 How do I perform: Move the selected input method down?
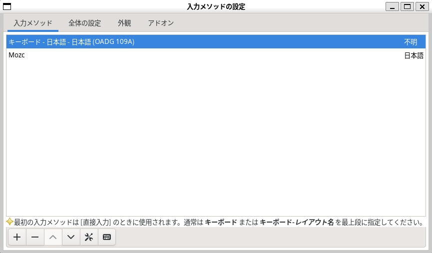pos(71,237)
